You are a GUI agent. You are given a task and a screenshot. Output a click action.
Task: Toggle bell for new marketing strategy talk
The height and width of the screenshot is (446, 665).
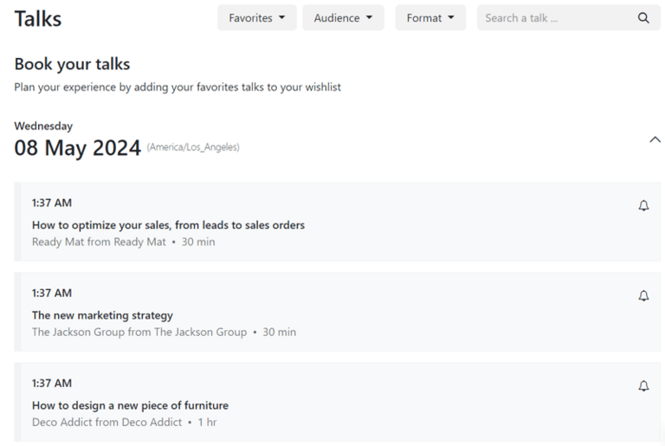click(643, 296)
